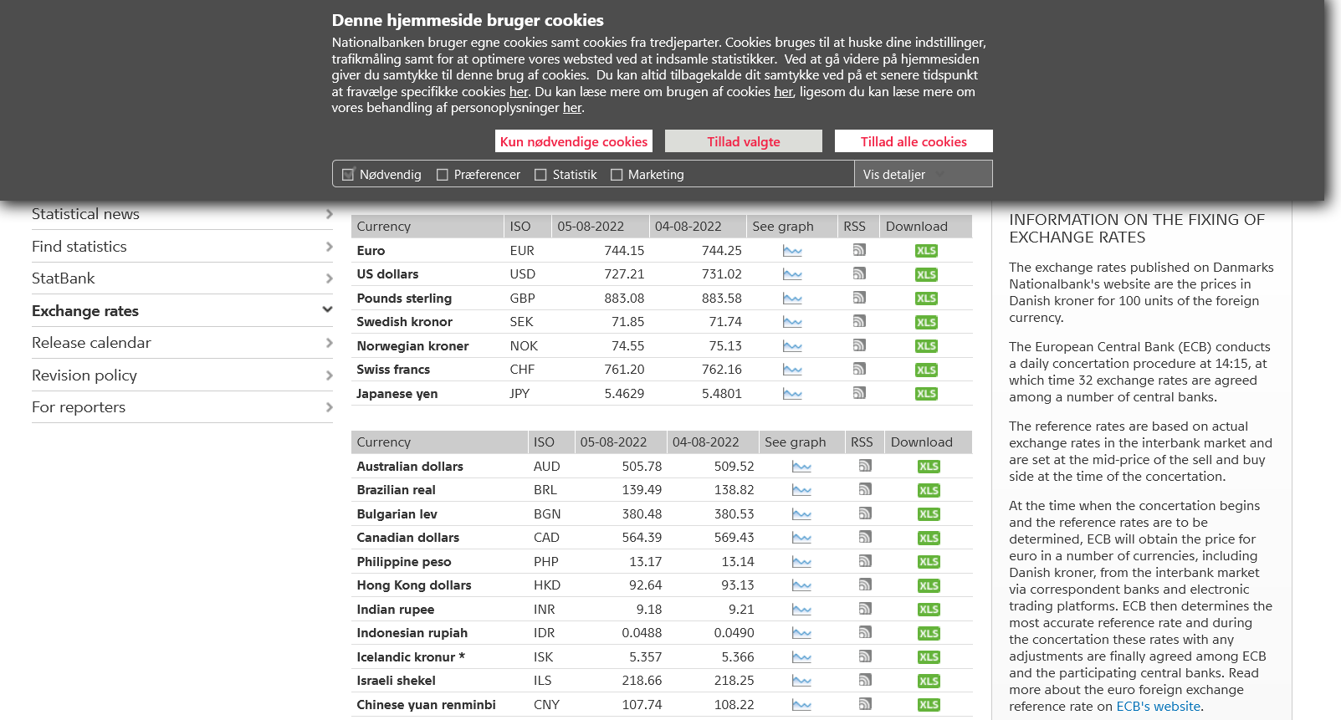Expand the Find statistics chevron
Image resolution: width=1341 pixels, height=720 pixels.
(329, 247)
